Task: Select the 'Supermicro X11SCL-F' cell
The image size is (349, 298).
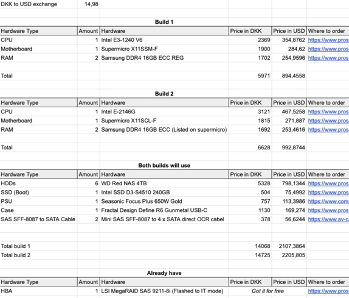Action: [164, 121]
